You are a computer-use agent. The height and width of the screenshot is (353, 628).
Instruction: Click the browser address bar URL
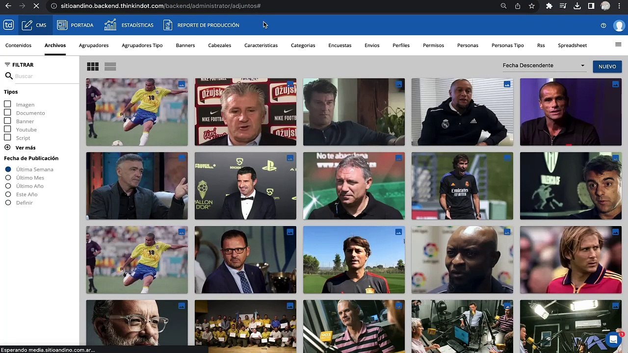[161, 6]
